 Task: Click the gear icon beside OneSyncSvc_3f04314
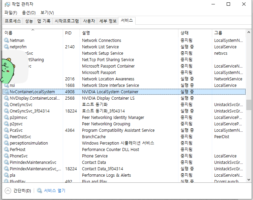6,111
